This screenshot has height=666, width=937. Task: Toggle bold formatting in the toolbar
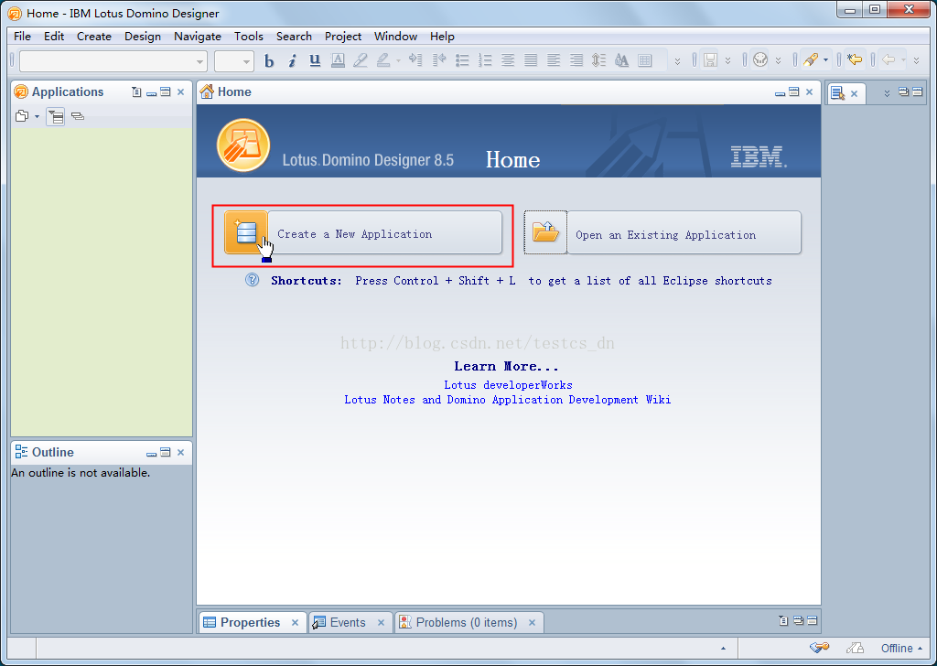[x=269, y=60]
